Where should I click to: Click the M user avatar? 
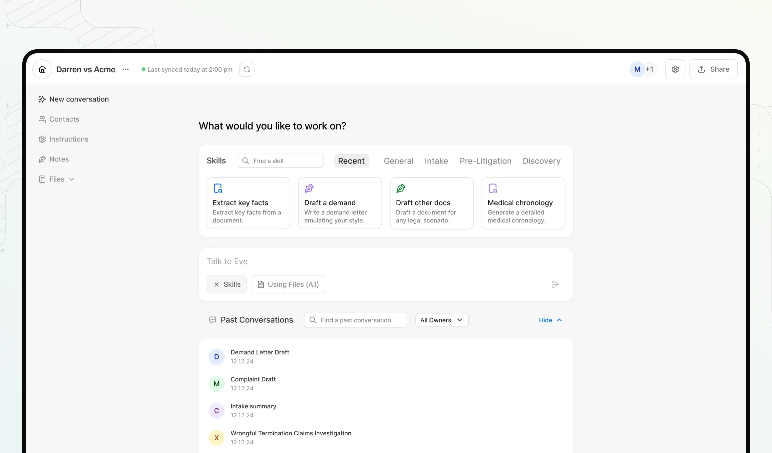[637, 69]
